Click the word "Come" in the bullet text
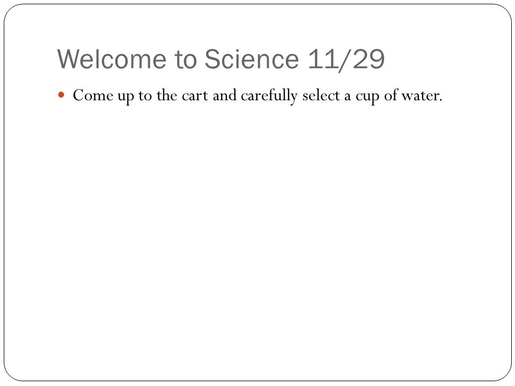The image size is (515, 386). click(93, 95)
